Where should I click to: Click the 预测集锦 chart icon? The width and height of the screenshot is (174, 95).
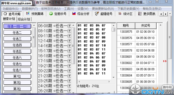[x=28, y=14]
